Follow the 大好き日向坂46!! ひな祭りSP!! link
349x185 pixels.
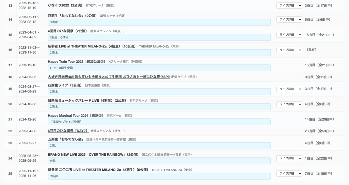coord(109,77)
